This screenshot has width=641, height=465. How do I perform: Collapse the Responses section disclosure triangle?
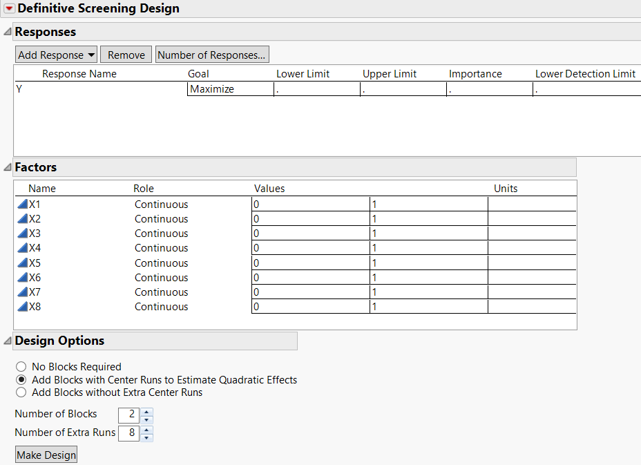coord(8,32)
